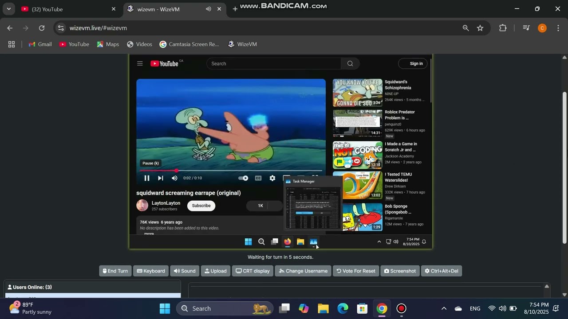Click the address bar URL wizevm.live

(98, 28)
